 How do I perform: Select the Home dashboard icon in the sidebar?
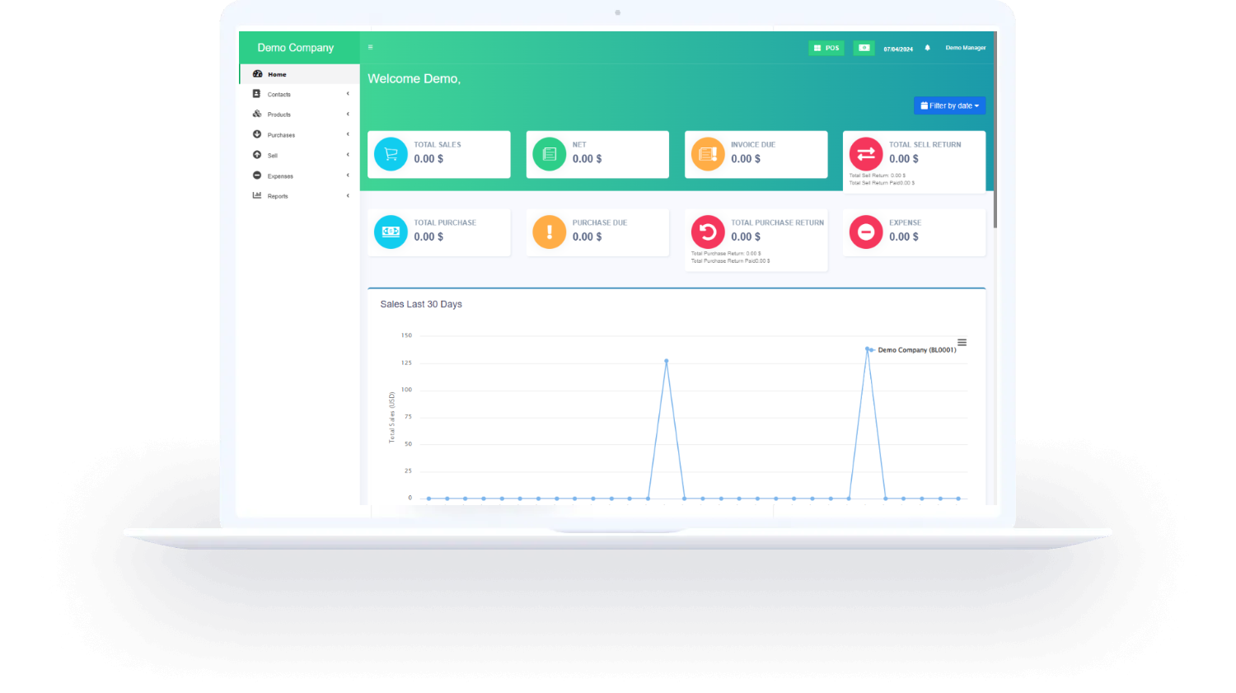[257, 73]
